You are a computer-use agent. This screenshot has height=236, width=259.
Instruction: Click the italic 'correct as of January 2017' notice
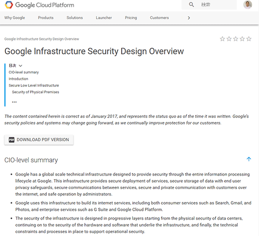(126, 119)
